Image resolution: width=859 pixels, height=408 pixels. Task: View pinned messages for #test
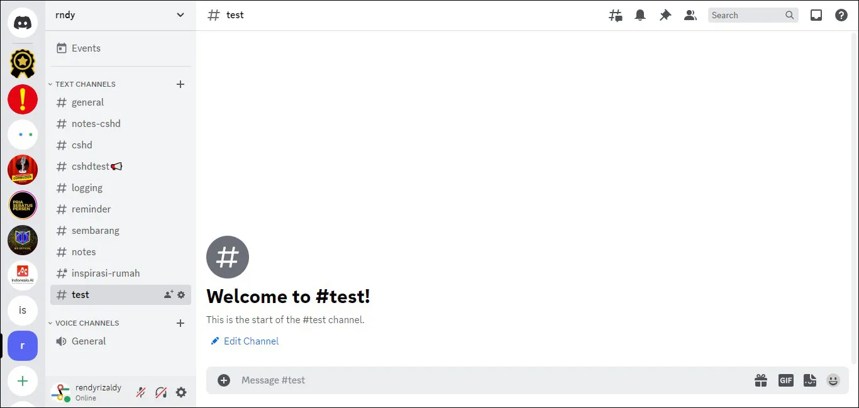[665, 14]
